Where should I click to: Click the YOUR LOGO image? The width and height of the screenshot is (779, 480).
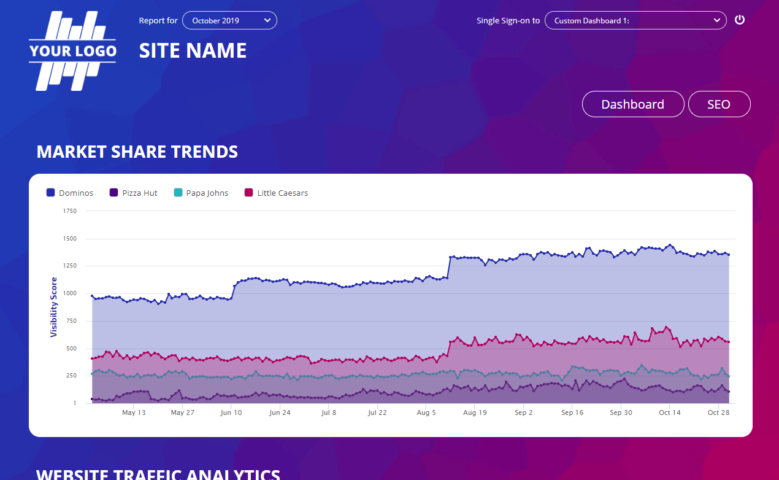point(72,51)
